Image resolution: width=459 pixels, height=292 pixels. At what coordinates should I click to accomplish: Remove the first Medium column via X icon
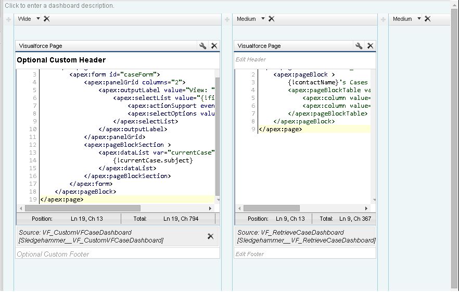pyautogui.click(x=271, y=19)
